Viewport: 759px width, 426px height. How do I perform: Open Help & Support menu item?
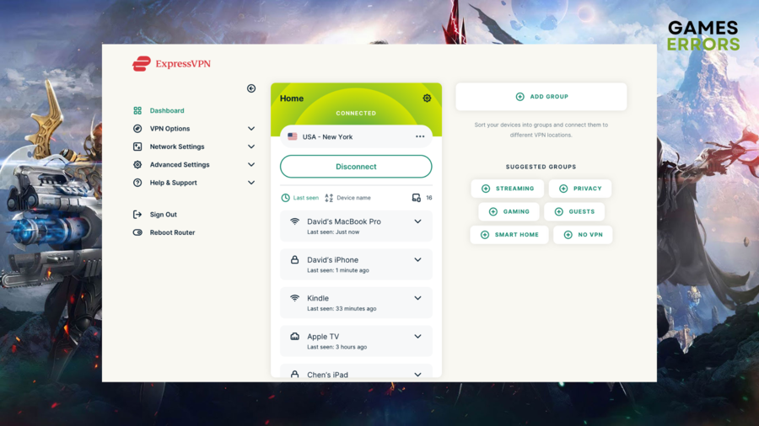pyautogui.click(x=173, y=183)
